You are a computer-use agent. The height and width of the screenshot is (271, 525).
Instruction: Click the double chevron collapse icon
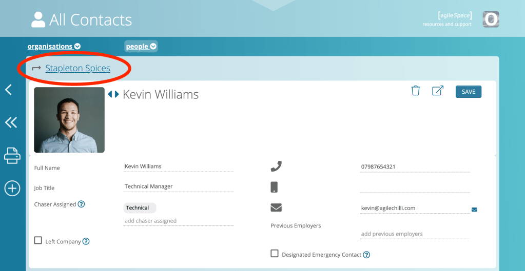point(11,122)
